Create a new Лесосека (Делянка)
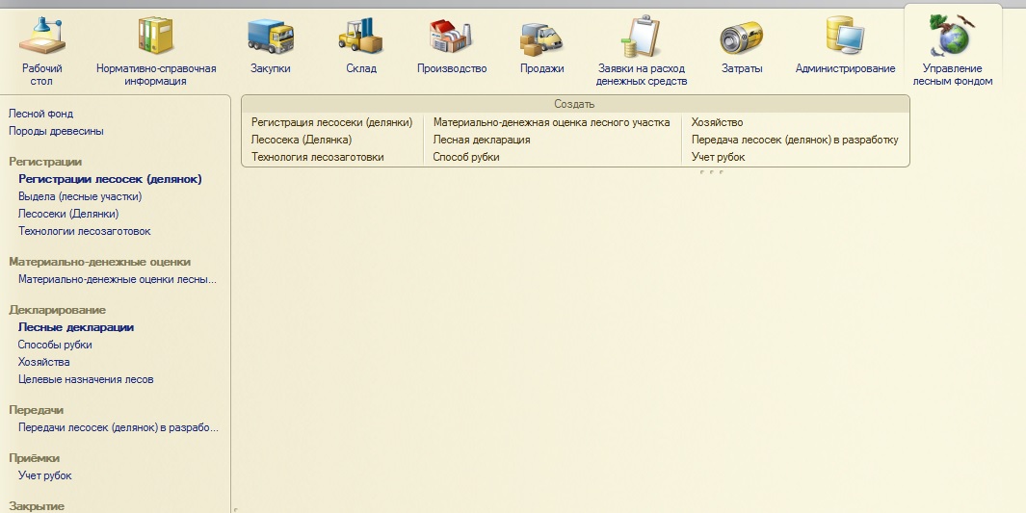The width and height of the screenshot is (1026, 513). 301,140
